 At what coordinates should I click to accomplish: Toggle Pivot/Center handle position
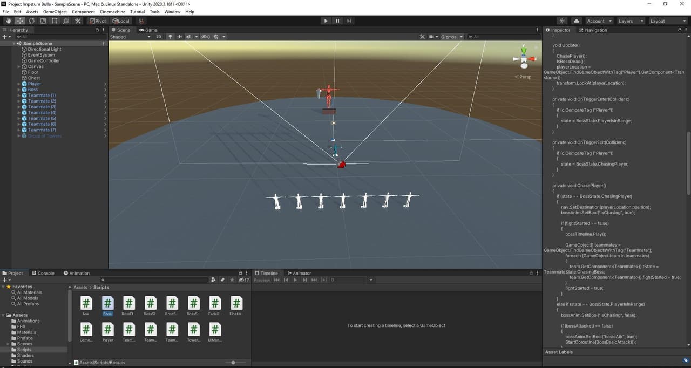98,21
